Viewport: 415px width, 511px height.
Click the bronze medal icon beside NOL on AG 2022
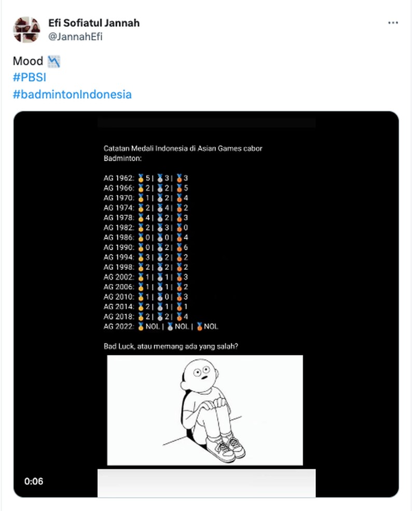[200, 326]
